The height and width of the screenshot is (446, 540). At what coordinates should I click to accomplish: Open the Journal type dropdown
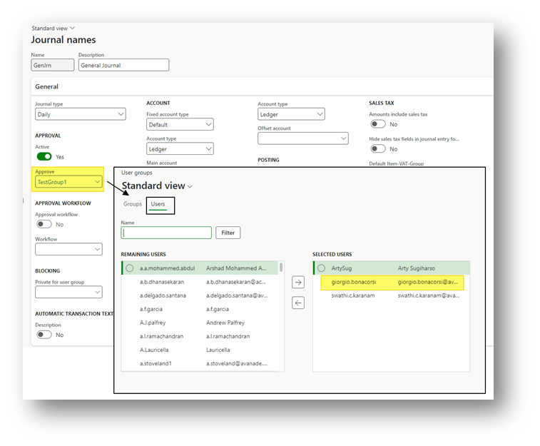tap(81, 114)
